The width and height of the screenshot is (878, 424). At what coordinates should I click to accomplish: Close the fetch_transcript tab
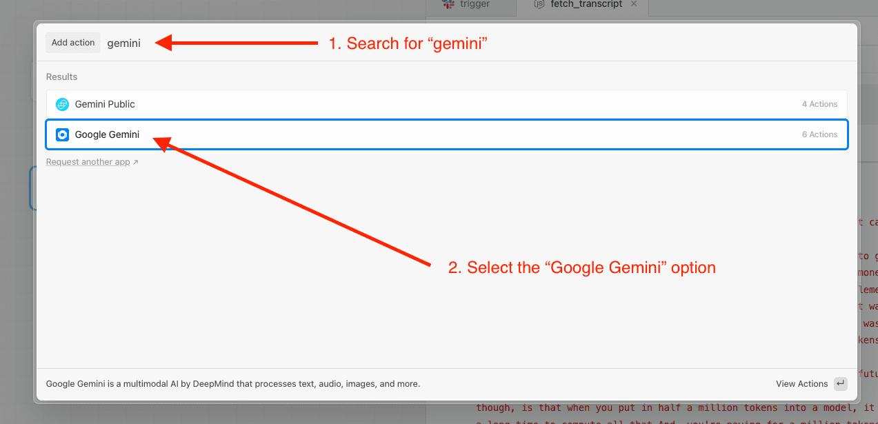coord(633,4)
